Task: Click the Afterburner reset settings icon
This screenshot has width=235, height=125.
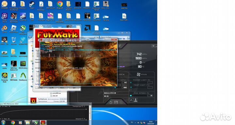Action: pyautogui.click(x=111, y=102)
